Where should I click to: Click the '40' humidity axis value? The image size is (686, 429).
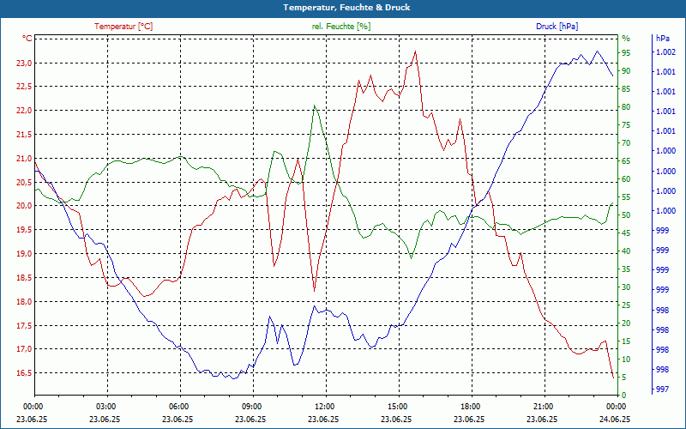coord(626,251)
